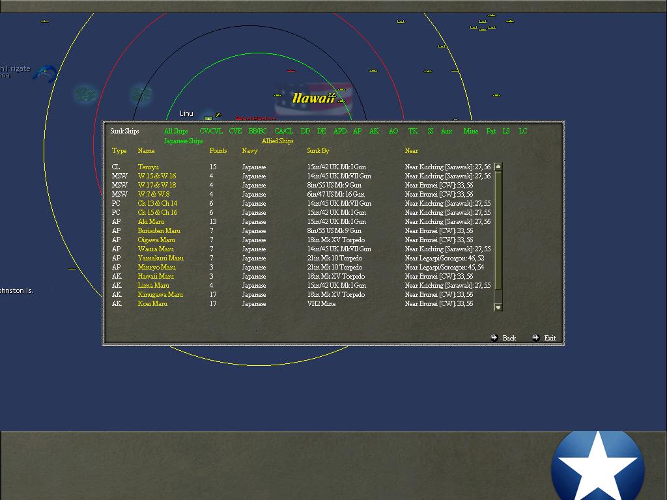Click the Johnston Is. map label
This screenshot has height=500, width=667.
[16, 291]
